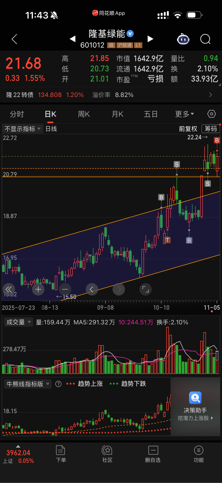Tap the 隆22转债 bond link
The width and height of the screenshot is (222, 483).
(20, 95)
